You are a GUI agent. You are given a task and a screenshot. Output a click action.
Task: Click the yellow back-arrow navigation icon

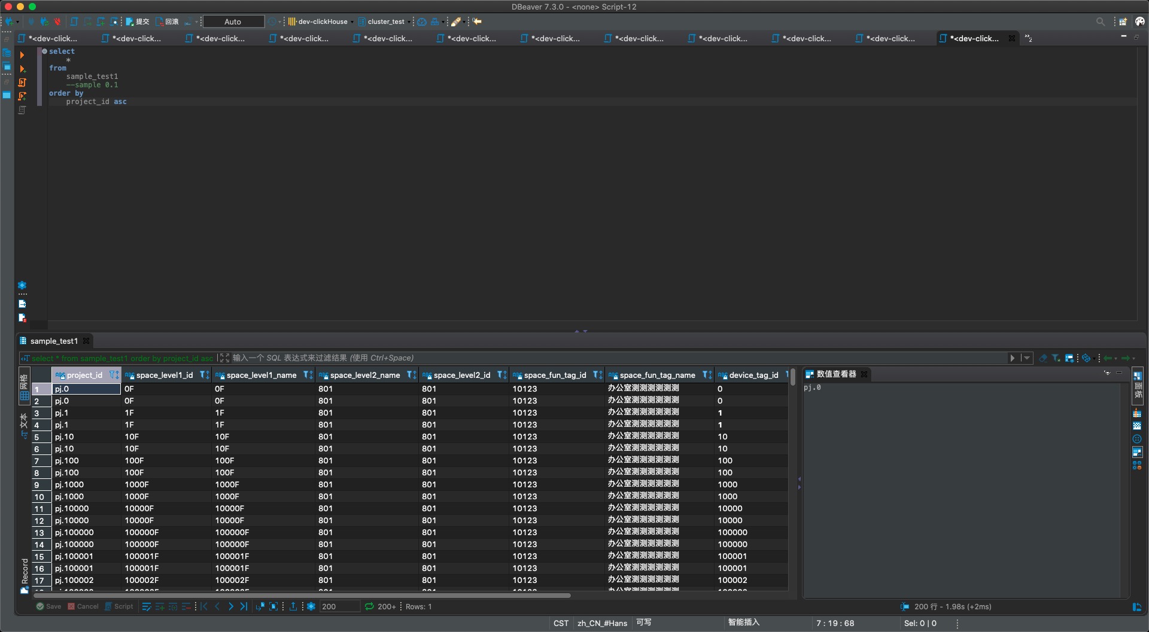click(477, 22)
